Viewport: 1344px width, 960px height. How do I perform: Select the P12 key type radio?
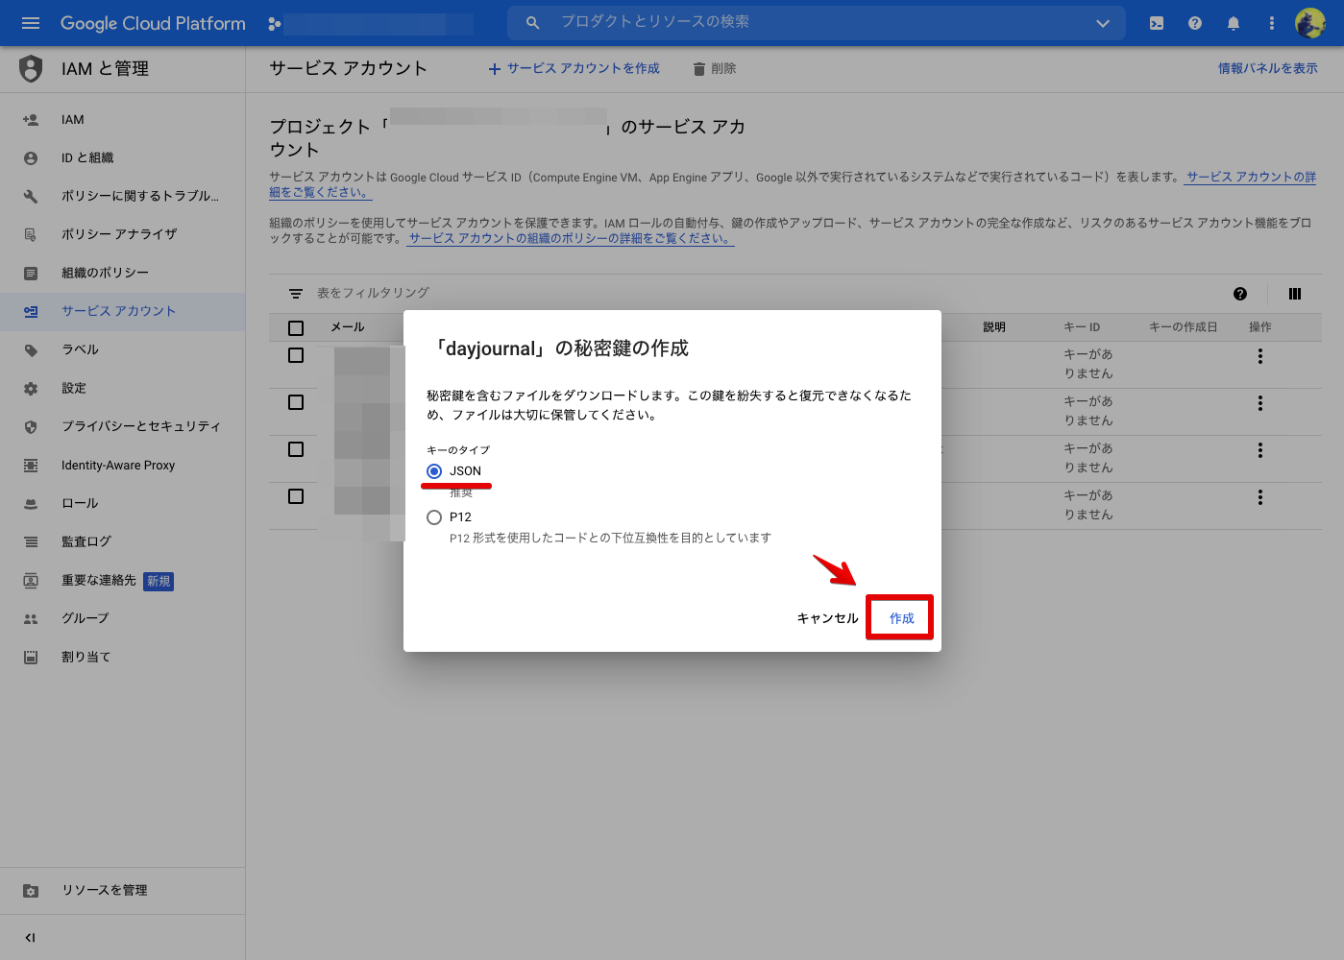point(434,517)
